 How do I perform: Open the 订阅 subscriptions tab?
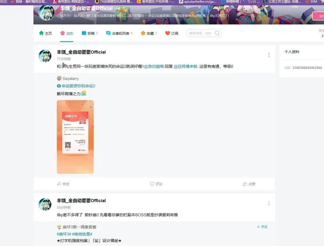coord(172,33)
